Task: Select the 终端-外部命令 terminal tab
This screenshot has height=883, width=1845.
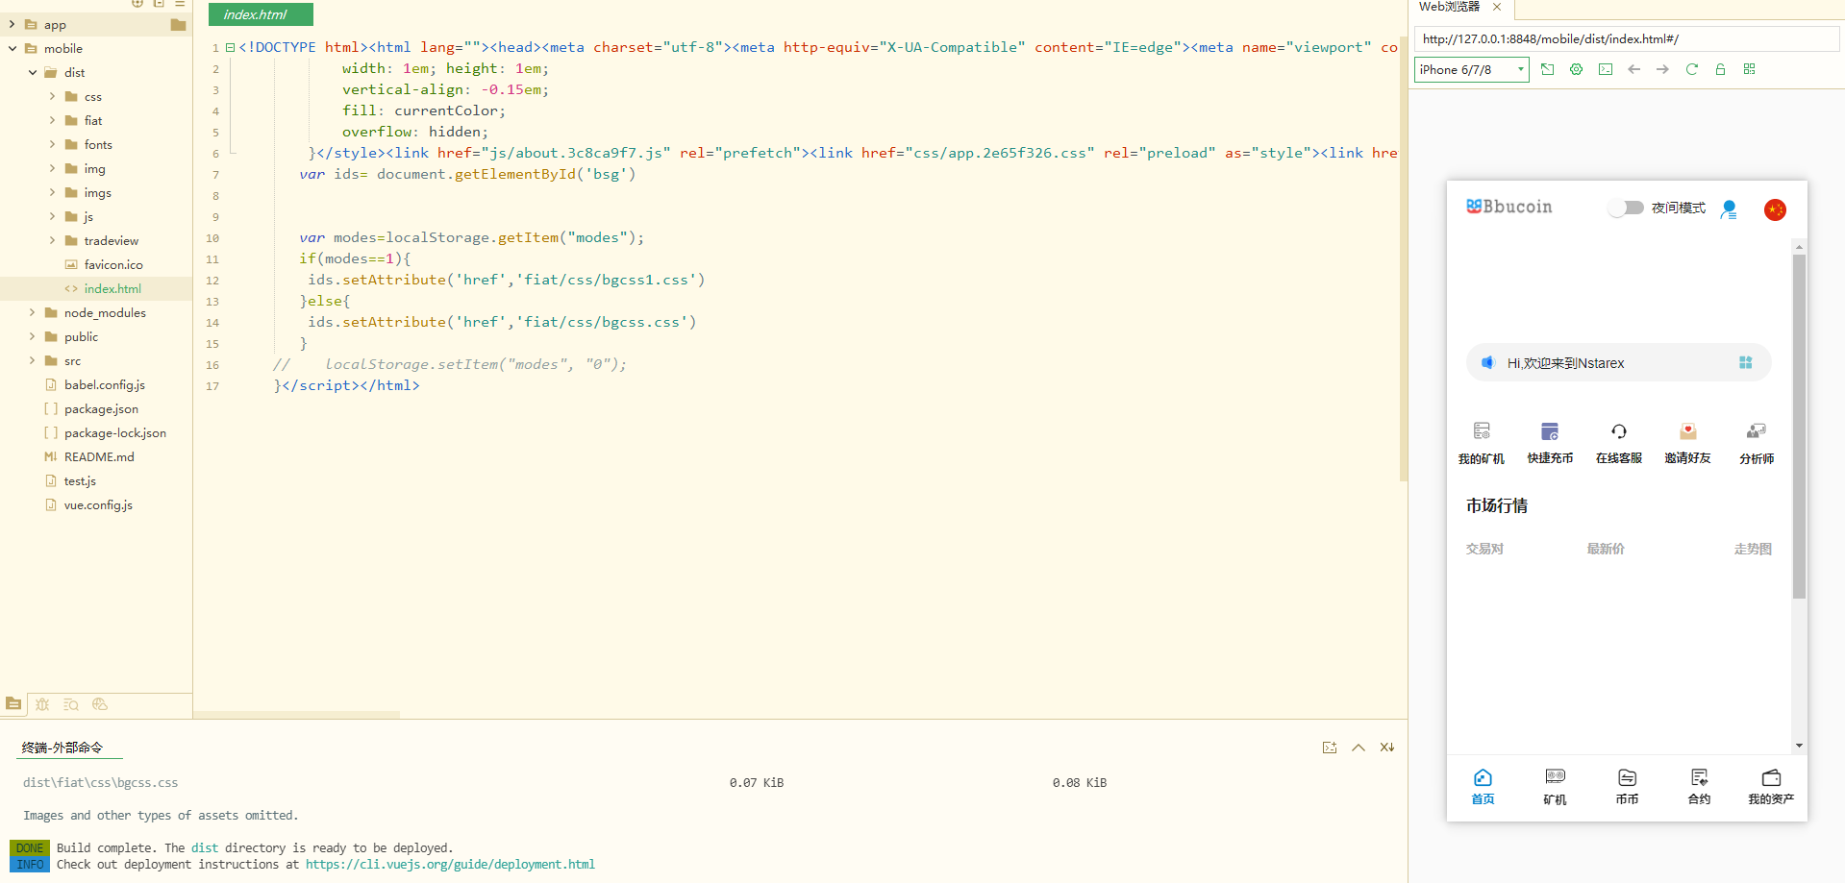Action: click(62, 748)
